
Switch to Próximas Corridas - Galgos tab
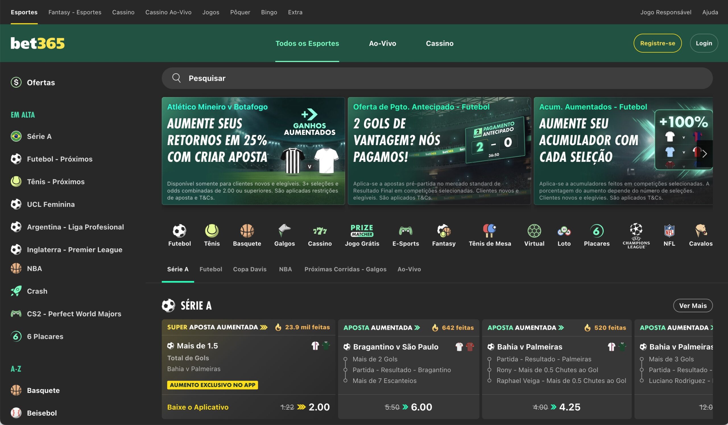point(345,269)
